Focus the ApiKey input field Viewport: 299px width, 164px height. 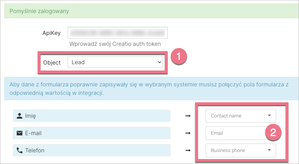pyautogui.click(x=117, y=33)
